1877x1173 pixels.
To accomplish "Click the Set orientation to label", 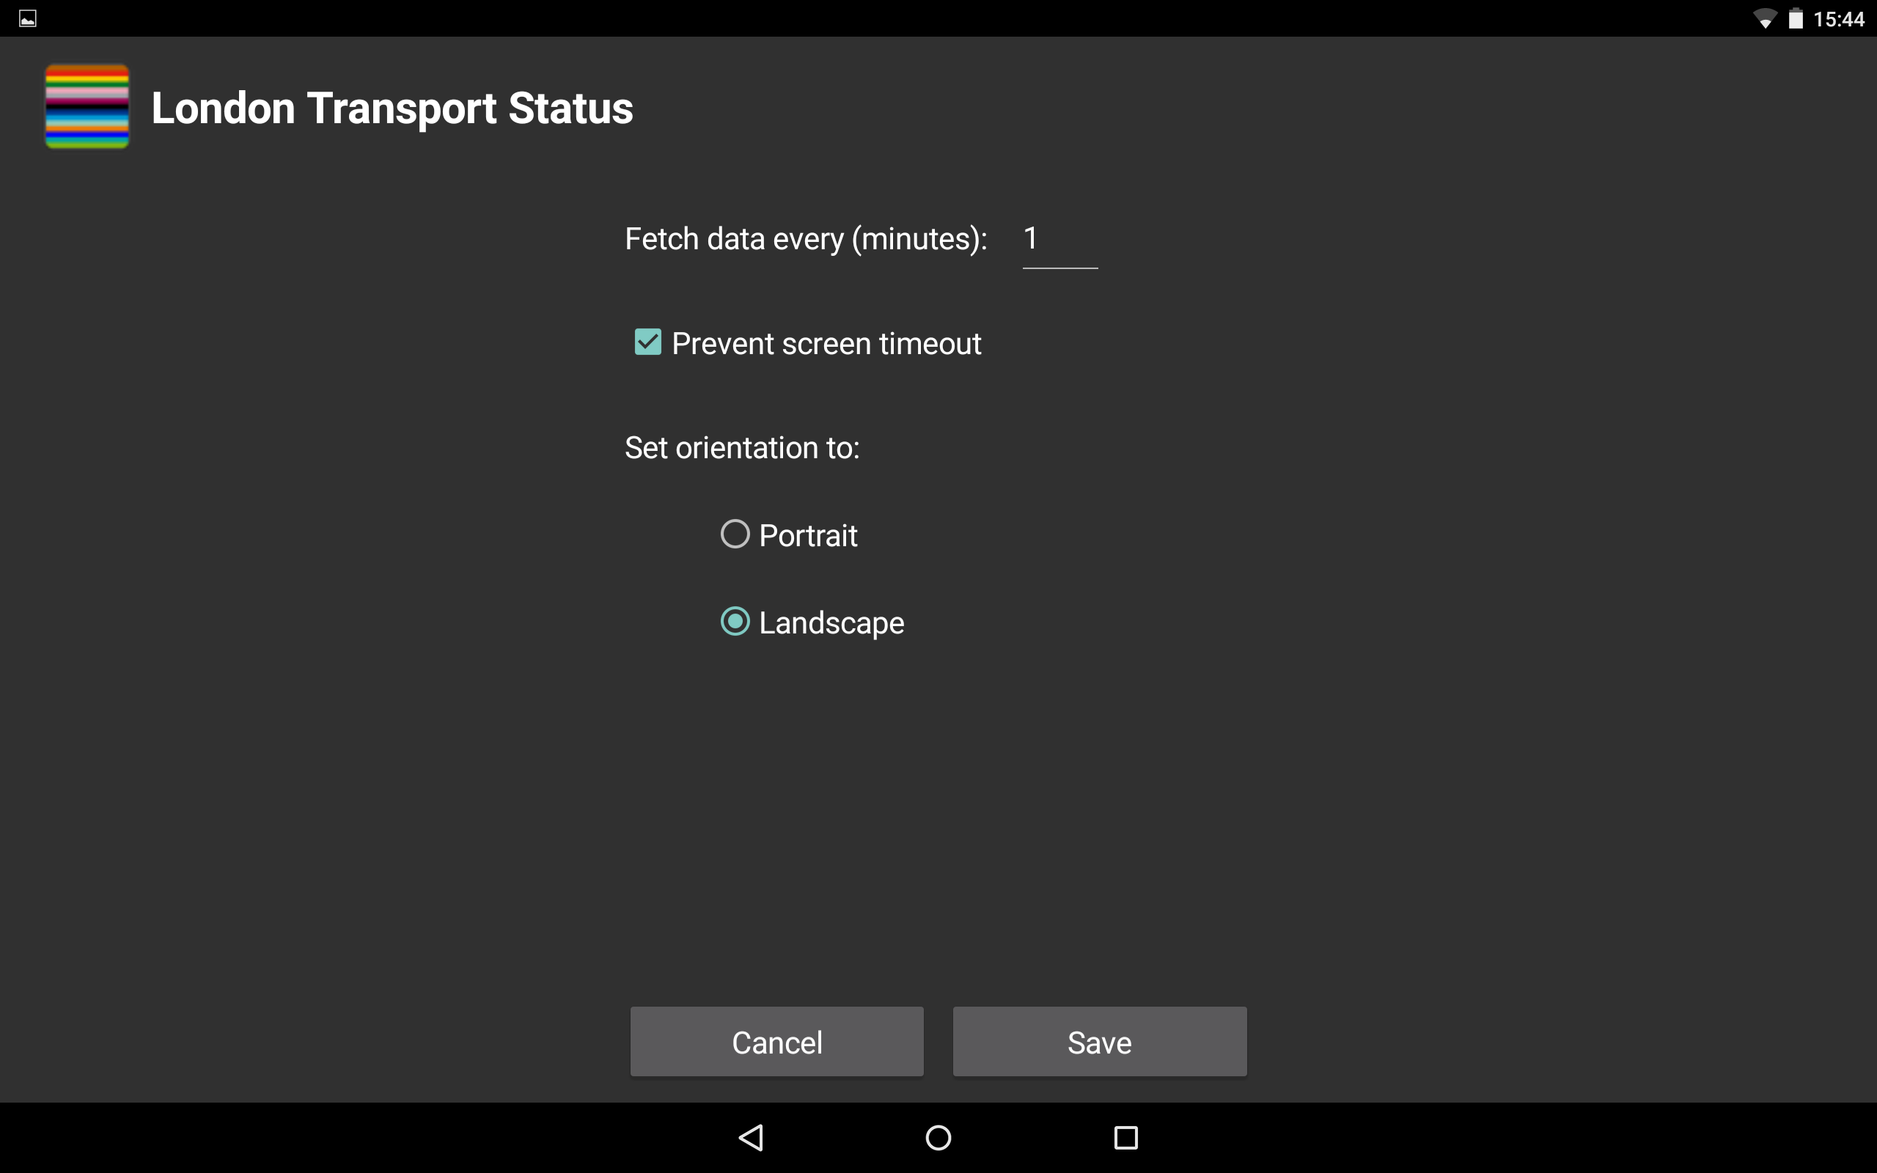I will [x=741, y=448].
